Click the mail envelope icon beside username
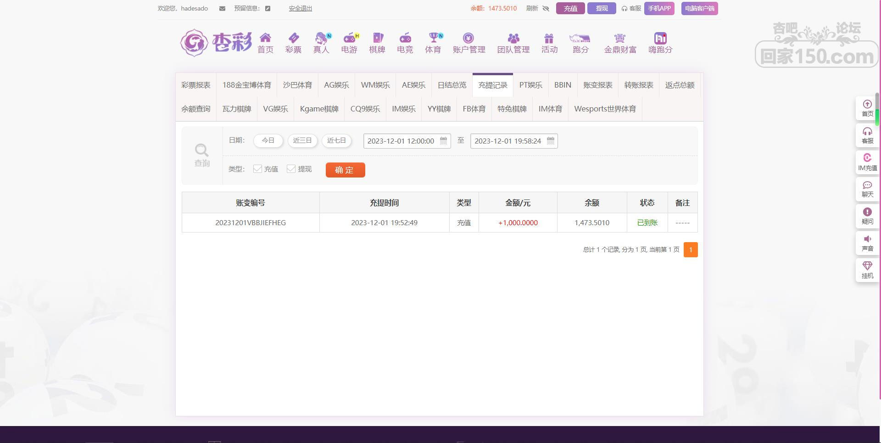This screenshot has width=881, height=443. (x=222, y=8)
